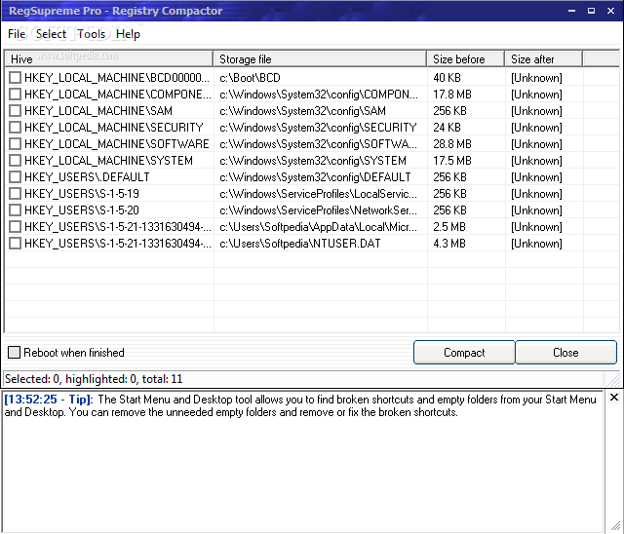
Task: Click the 17.5 MB size value
Action: [452, 160]
